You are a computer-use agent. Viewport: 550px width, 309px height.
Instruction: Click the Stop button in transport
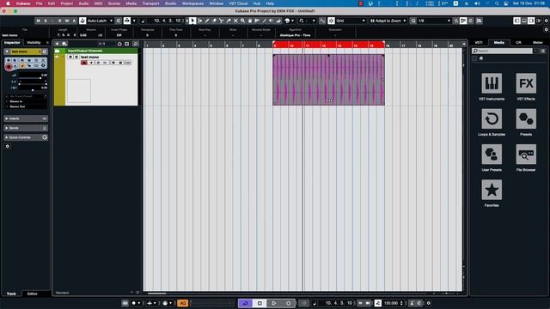pos(260,303)
